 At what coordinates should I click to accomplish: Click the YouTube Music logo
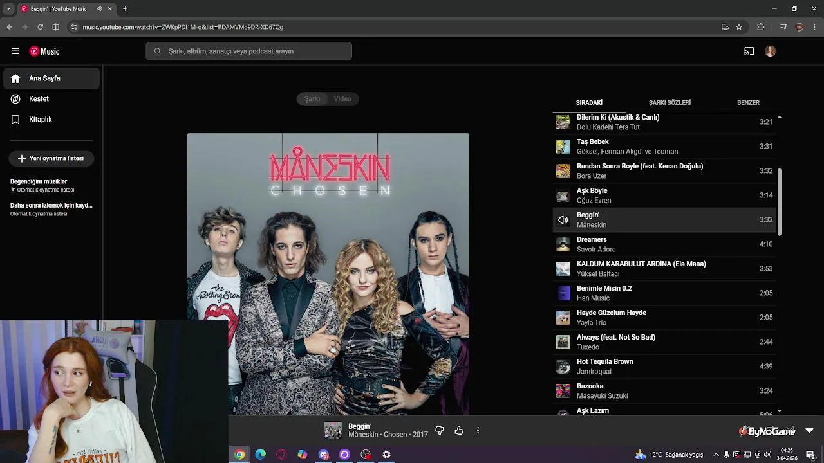[x=44, y=51]
